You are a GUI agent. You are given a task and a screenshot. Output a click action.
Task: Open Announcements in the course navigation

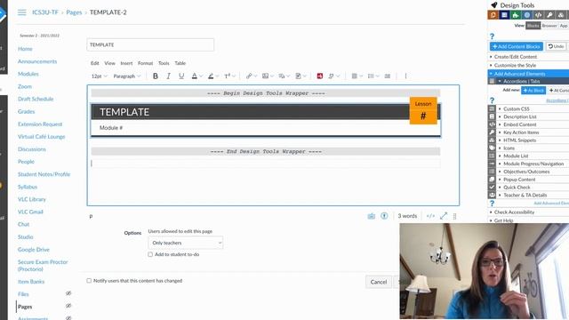point(37,61)
